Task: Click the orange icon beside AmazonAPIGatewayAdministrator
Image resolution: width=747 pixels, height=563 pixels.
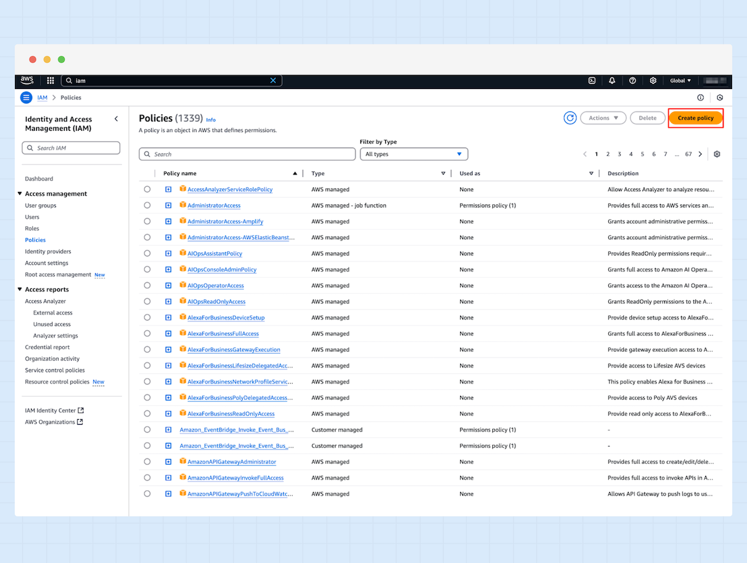Action: pyautogui.click(x=183, y=461)
